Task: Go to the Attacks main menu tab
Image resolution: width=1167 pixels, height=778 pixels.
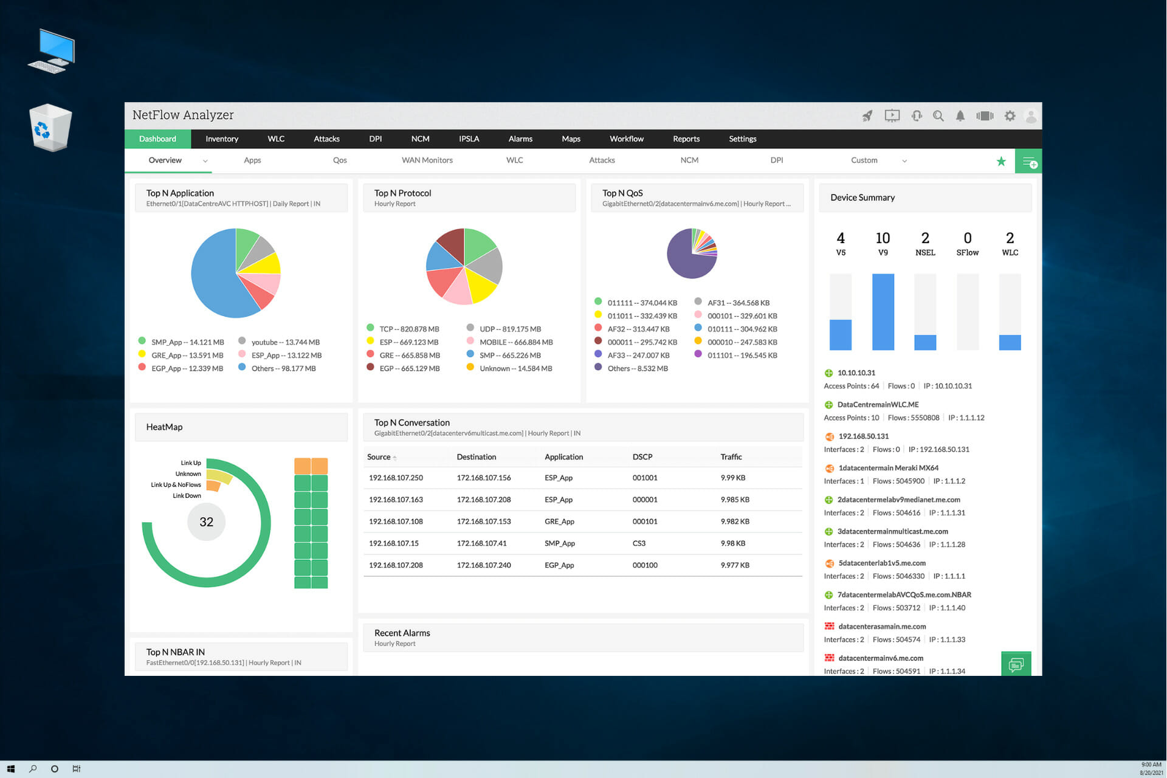Action: (326, 139)
